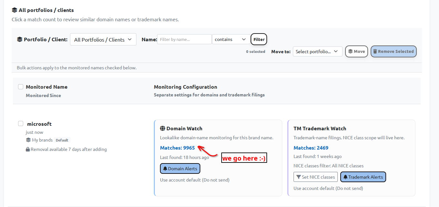Image resolution: width=439 pixels, height=207 pixels.
Task: Click the Set NICE classes button
Action: 315,177
